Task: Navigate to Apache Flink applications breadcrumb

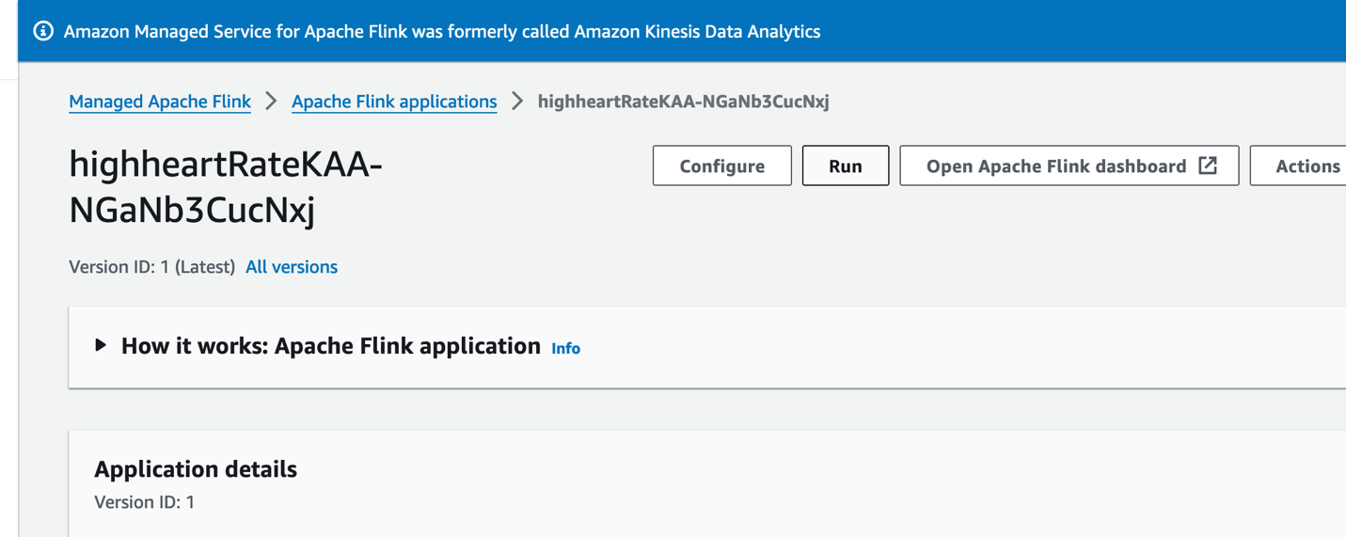Action: coord(394,102)
